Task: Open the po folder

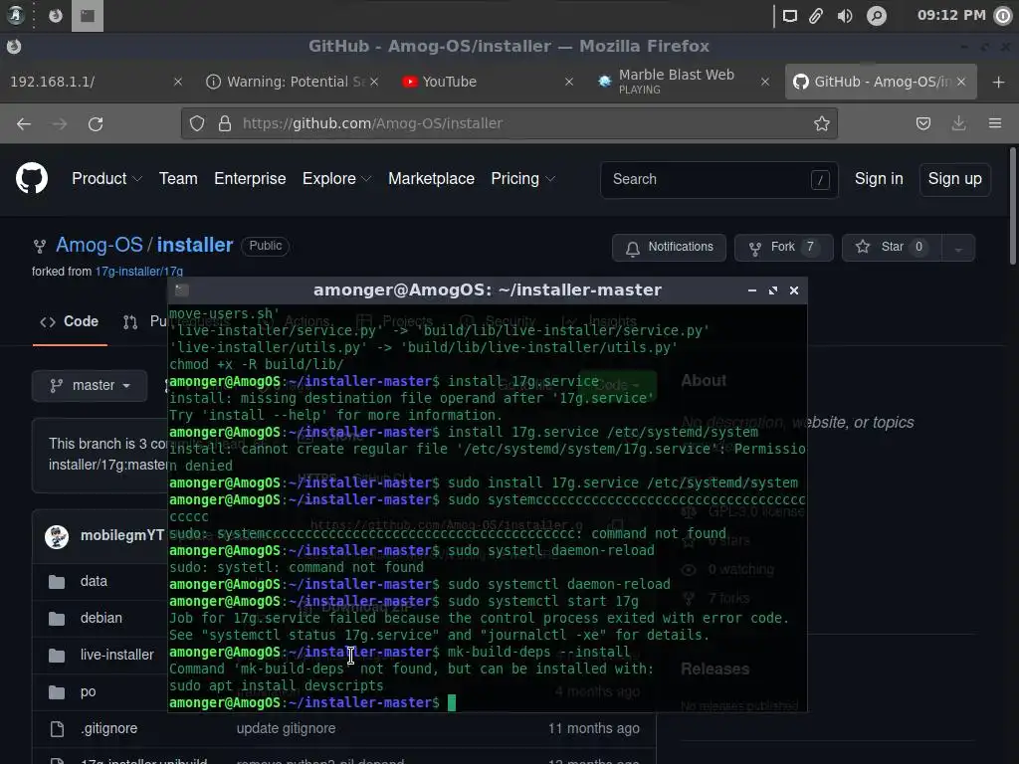Action: (x=88, y=692)
